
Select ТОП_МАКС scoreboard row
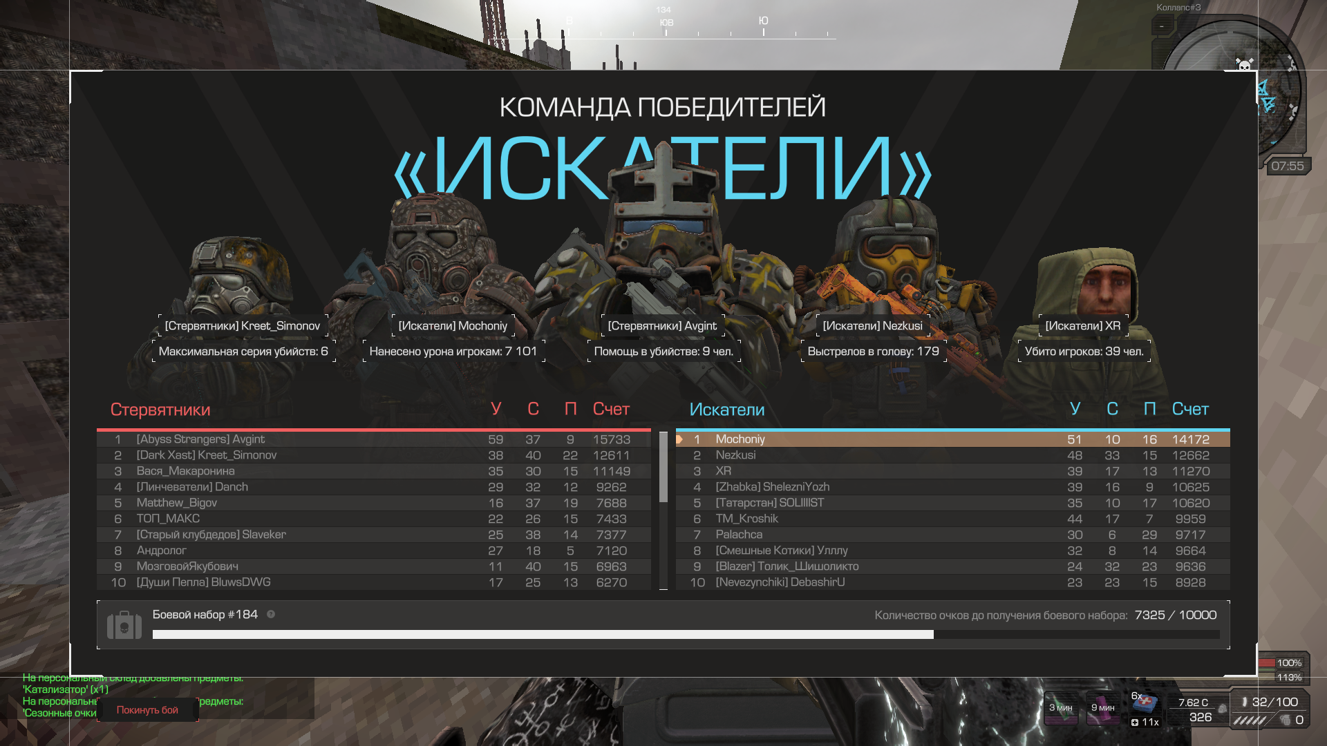click(x=374, y=519)
